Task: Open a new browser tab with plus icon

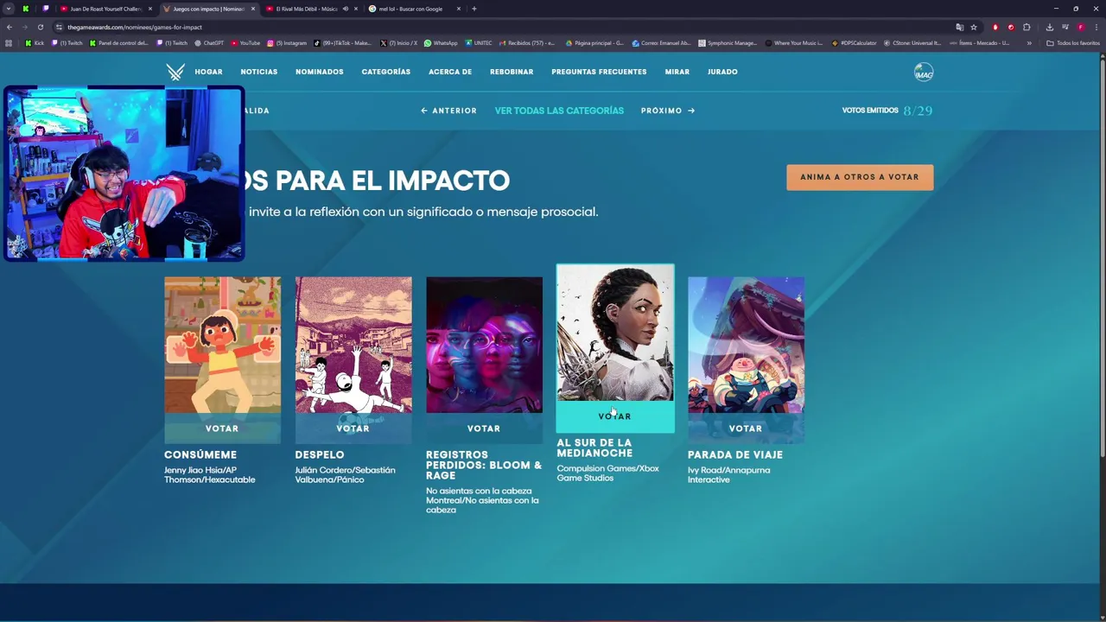Action: pyautogui.click(x=474, y=9)
